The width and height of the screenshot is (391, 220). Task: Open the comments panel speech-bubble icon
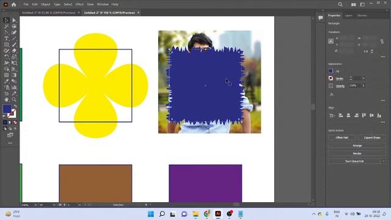click(320, 18)
